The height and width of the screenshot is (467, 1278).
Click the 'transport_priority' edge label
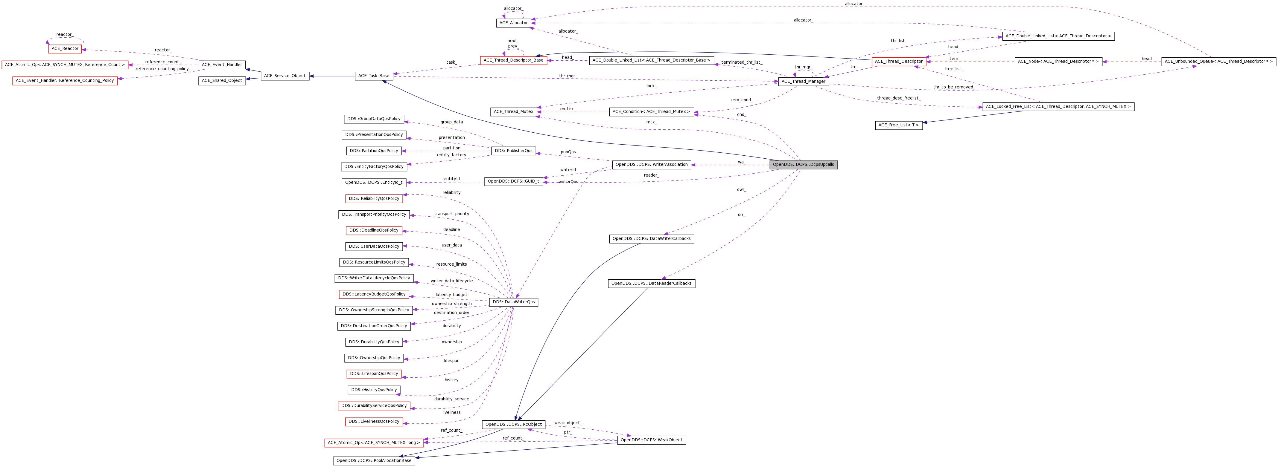(x=451, y=214)
